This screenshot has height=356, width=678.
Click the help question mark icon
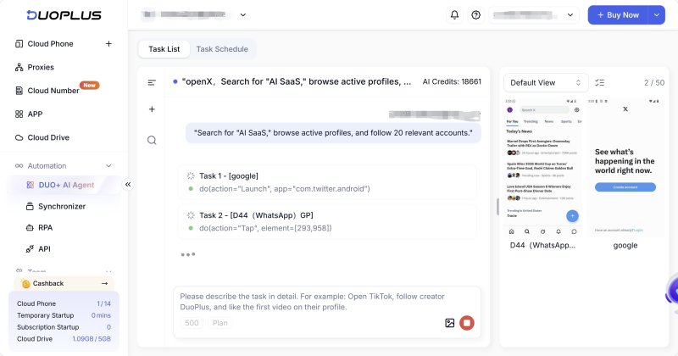pyautogui.click(x=475, y=15)
